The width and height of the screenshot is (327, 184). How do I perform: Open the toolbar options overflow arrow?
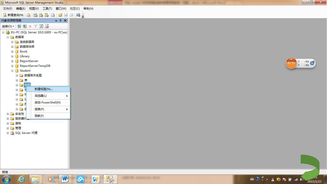click(83, 16)
